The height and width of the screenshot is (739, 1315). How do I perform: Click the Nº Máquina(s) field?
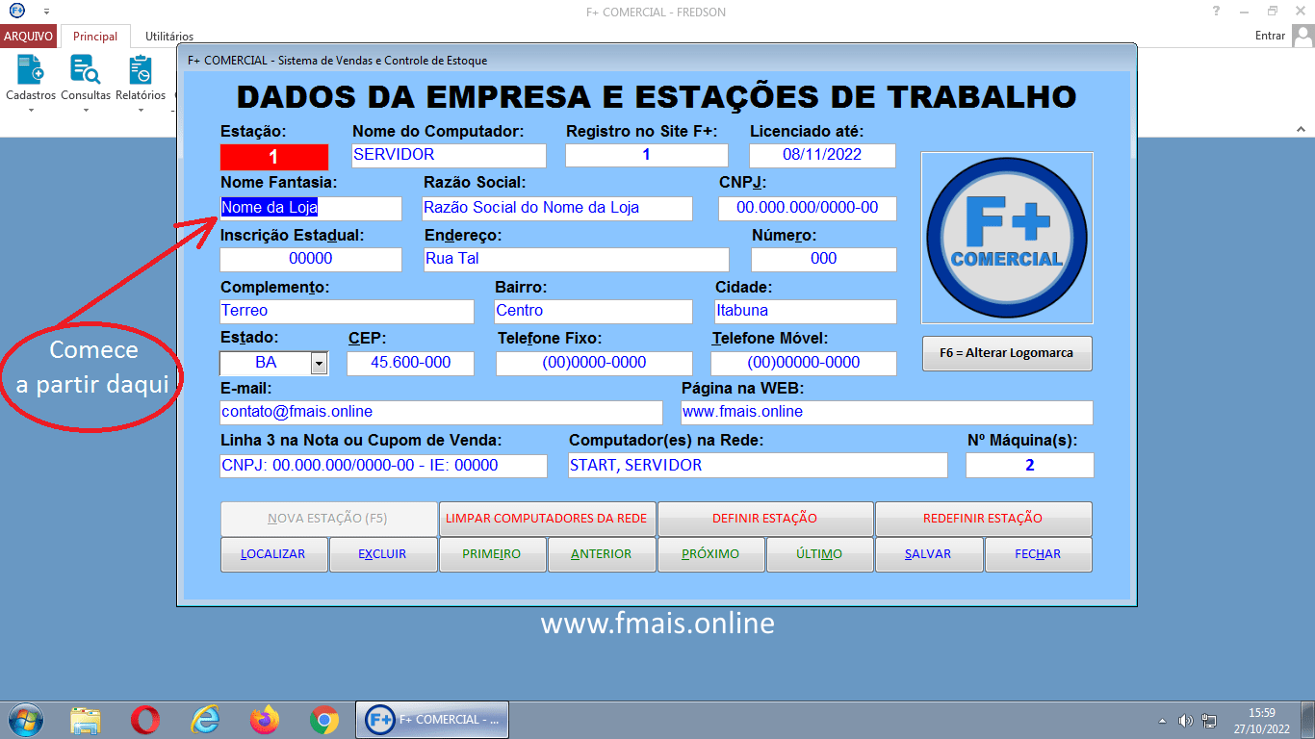click(x=1030, y=466)
